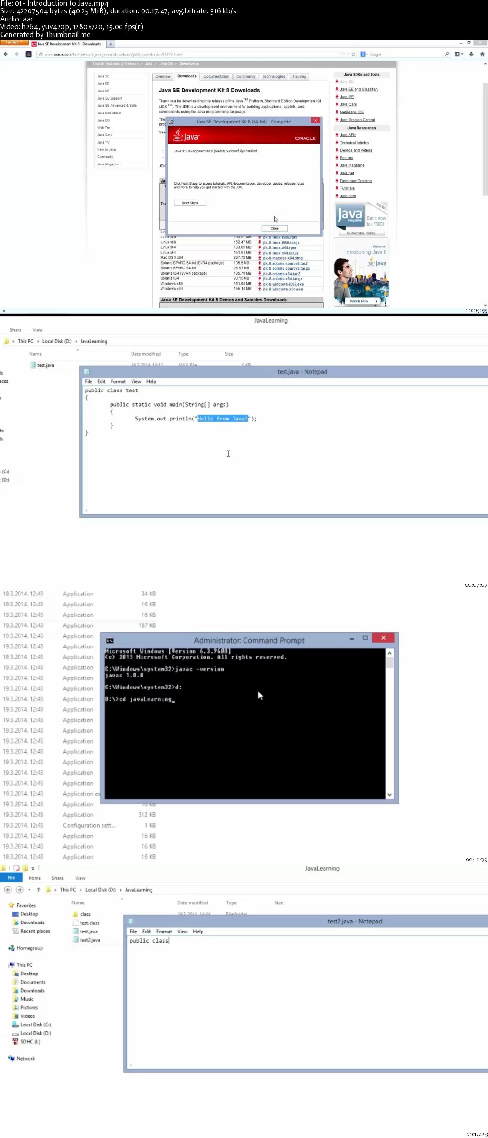Screen dimensions: 488x1138
Task: Go to Firefox home page icon
Action: pos(482,54)
